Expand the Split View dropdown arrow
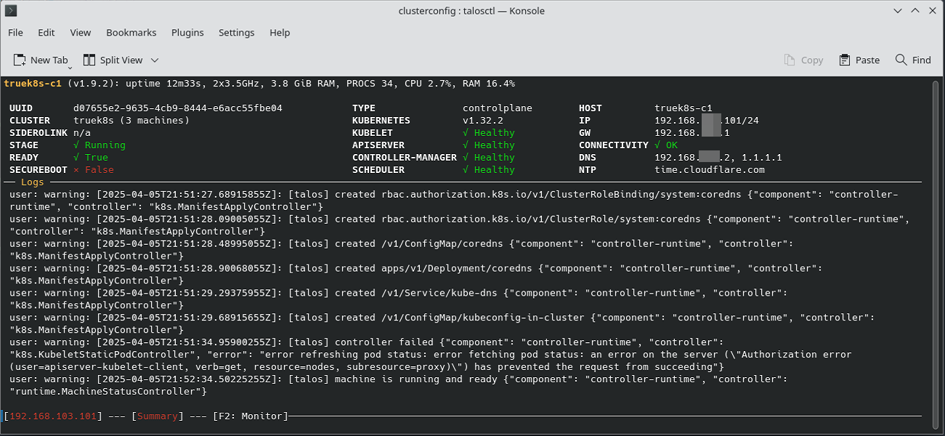The image size is (945, 436). pyautogui.click(x=155, y=60)
